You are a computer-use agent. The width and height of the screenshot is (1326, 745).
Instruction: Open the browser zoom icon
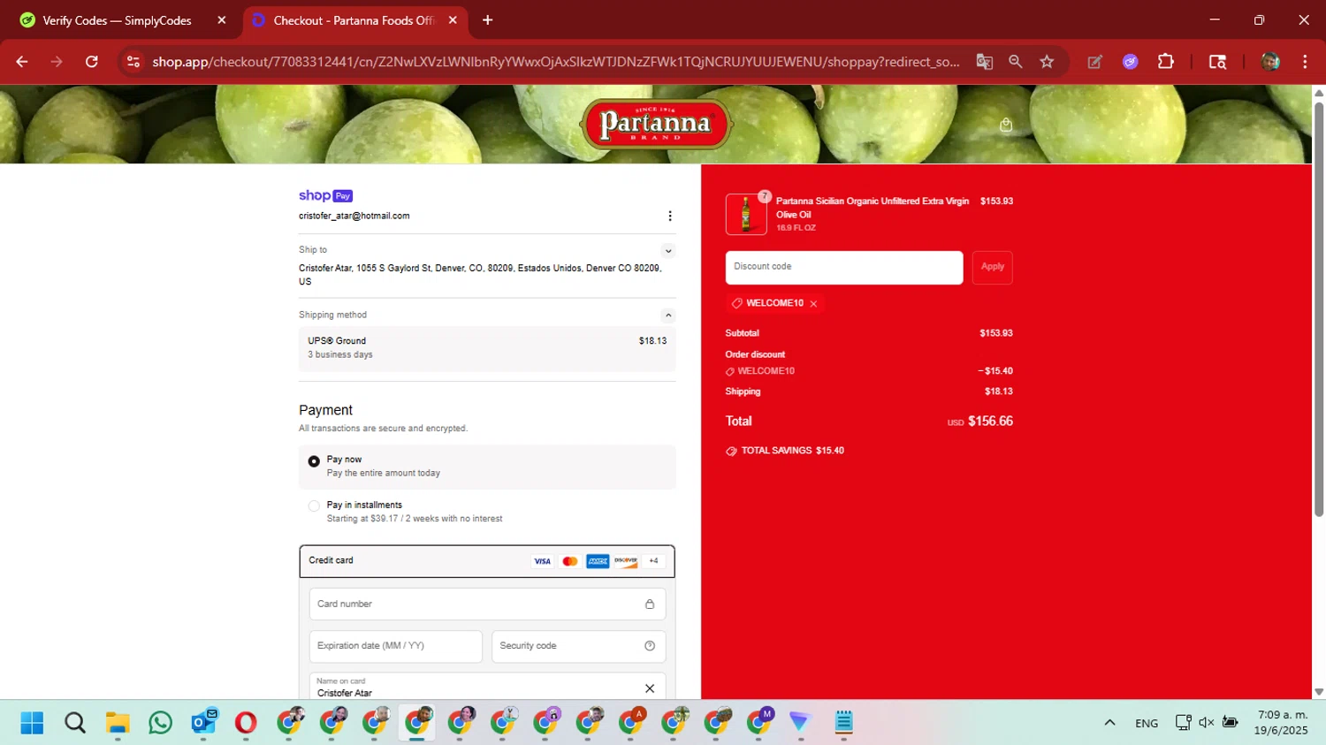pos(1015,62)
